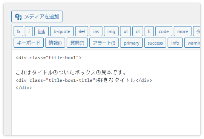The image size is (204, 139).
Task: Click the code quicktag button
Action: point(164,31)
